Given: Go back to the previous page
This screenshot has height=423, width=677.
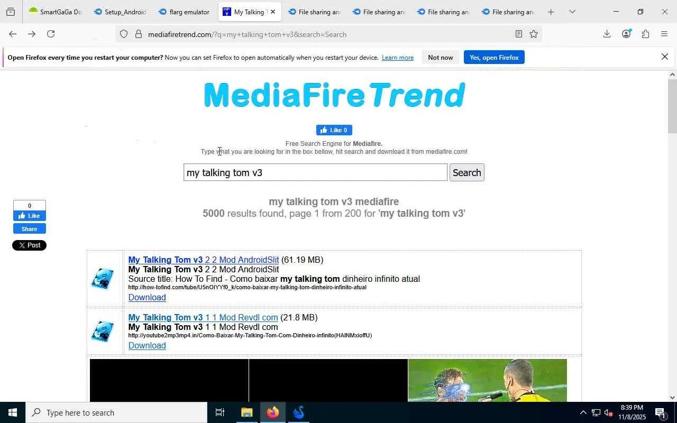Looking at the screenshot, I should click(x=13, y=34).
